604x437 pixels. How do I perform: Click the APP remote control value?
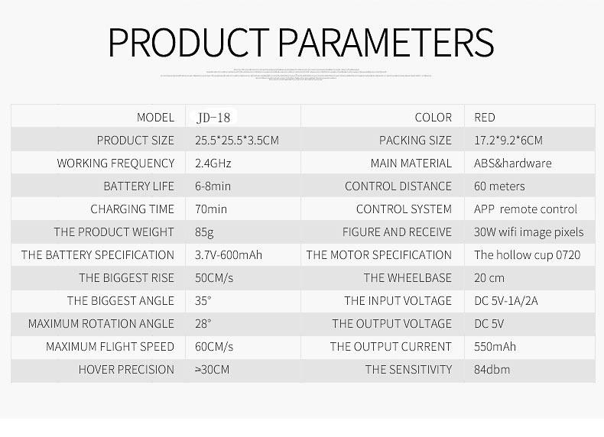point(525,209)
